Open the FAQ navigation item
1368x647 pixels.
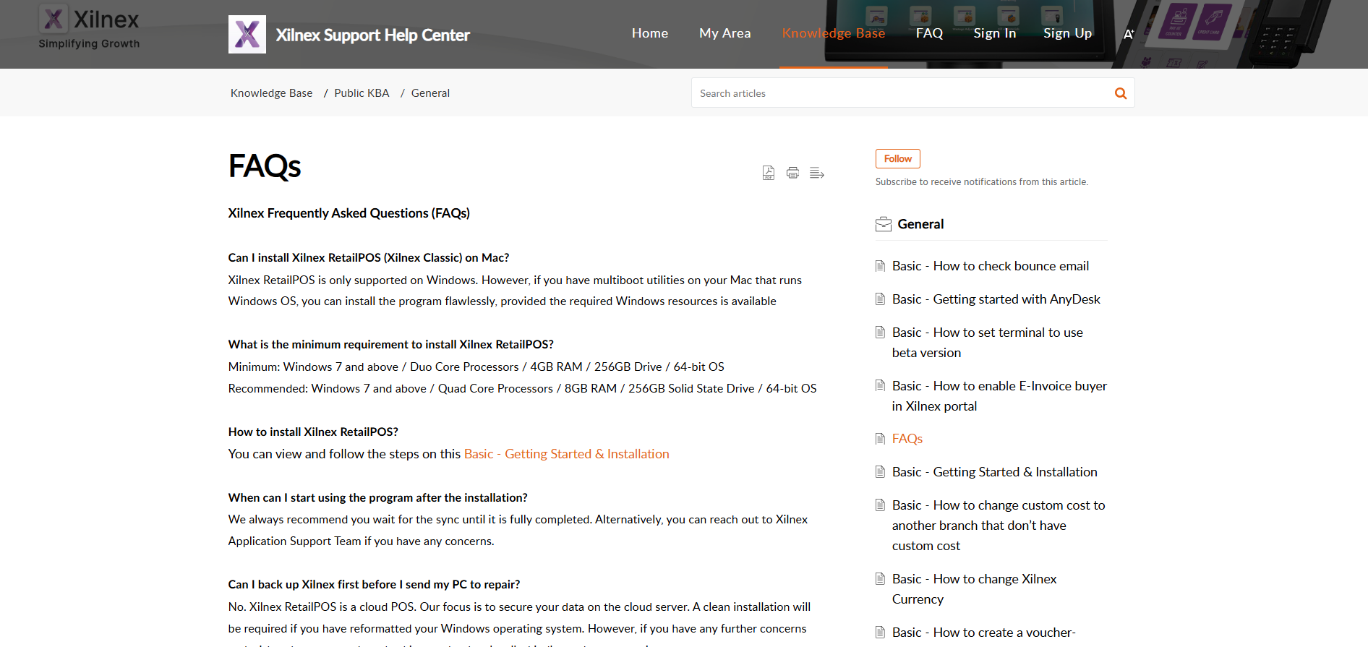(928, 33)
